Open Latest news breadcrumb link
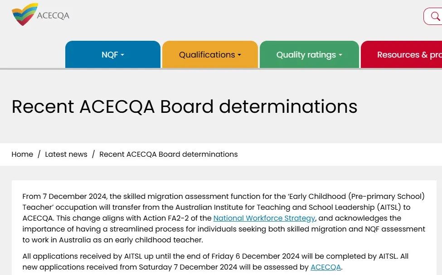442x275 pixels. (66, 154)
